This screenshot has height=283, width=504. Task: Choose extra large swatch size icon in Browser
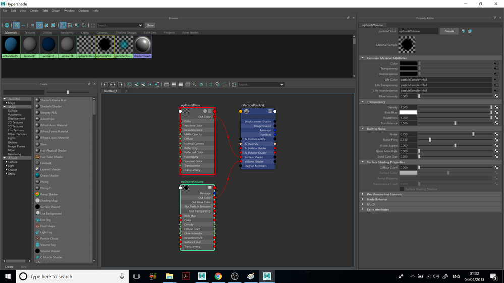53,25
